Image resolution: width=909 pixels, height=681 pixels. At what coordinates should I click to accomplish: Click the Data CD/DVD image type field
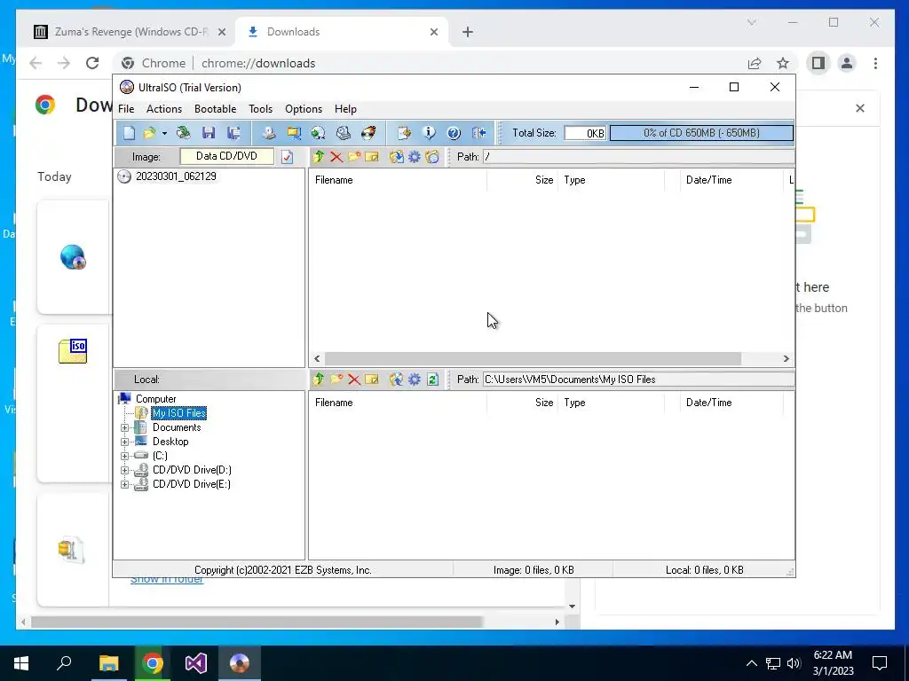pyautogui.click(x=226, y=156)
